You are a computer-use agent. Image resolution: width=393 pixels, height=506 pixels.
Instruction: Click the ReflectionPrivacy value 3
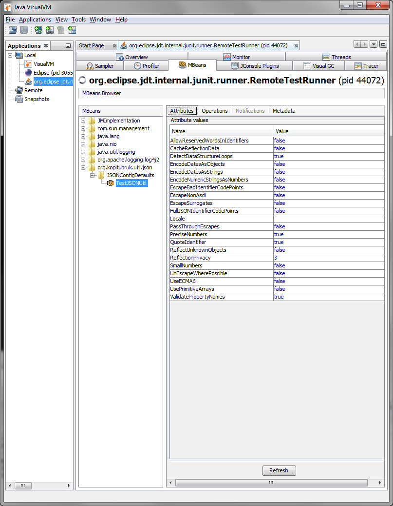pos(276,258)
